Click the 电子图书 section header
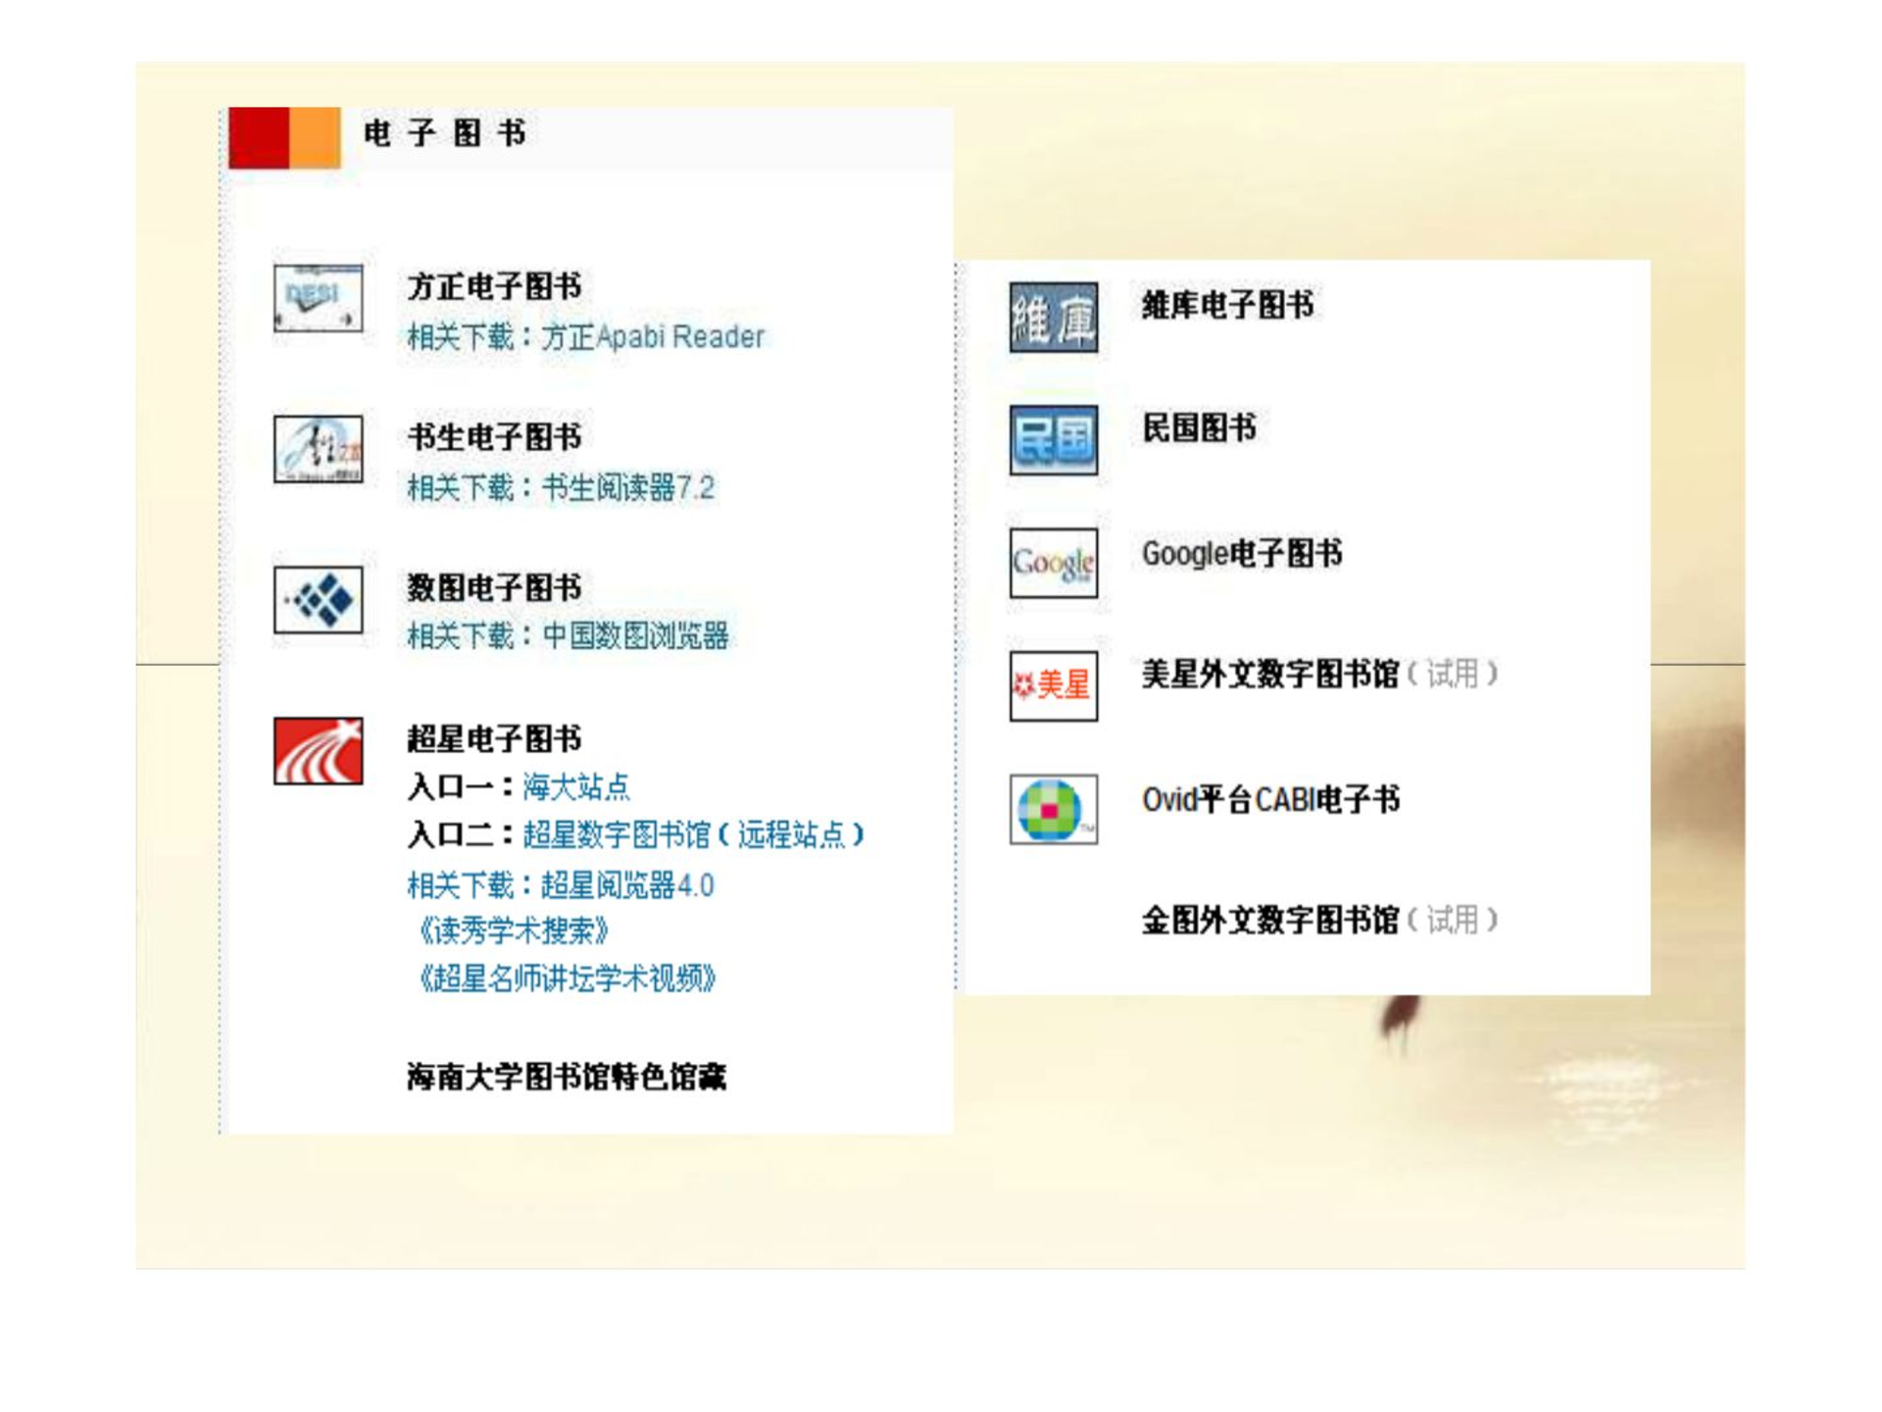The width and height of the screenshot is (1882, 1412). point(445,133)
